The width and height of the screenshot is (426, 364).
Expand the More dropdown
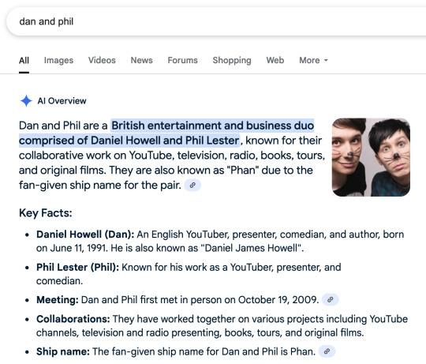[313, 60]
